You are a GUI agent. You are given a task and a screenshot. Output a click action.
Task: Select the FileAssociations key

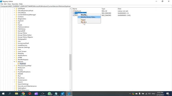tap(23, 27)
